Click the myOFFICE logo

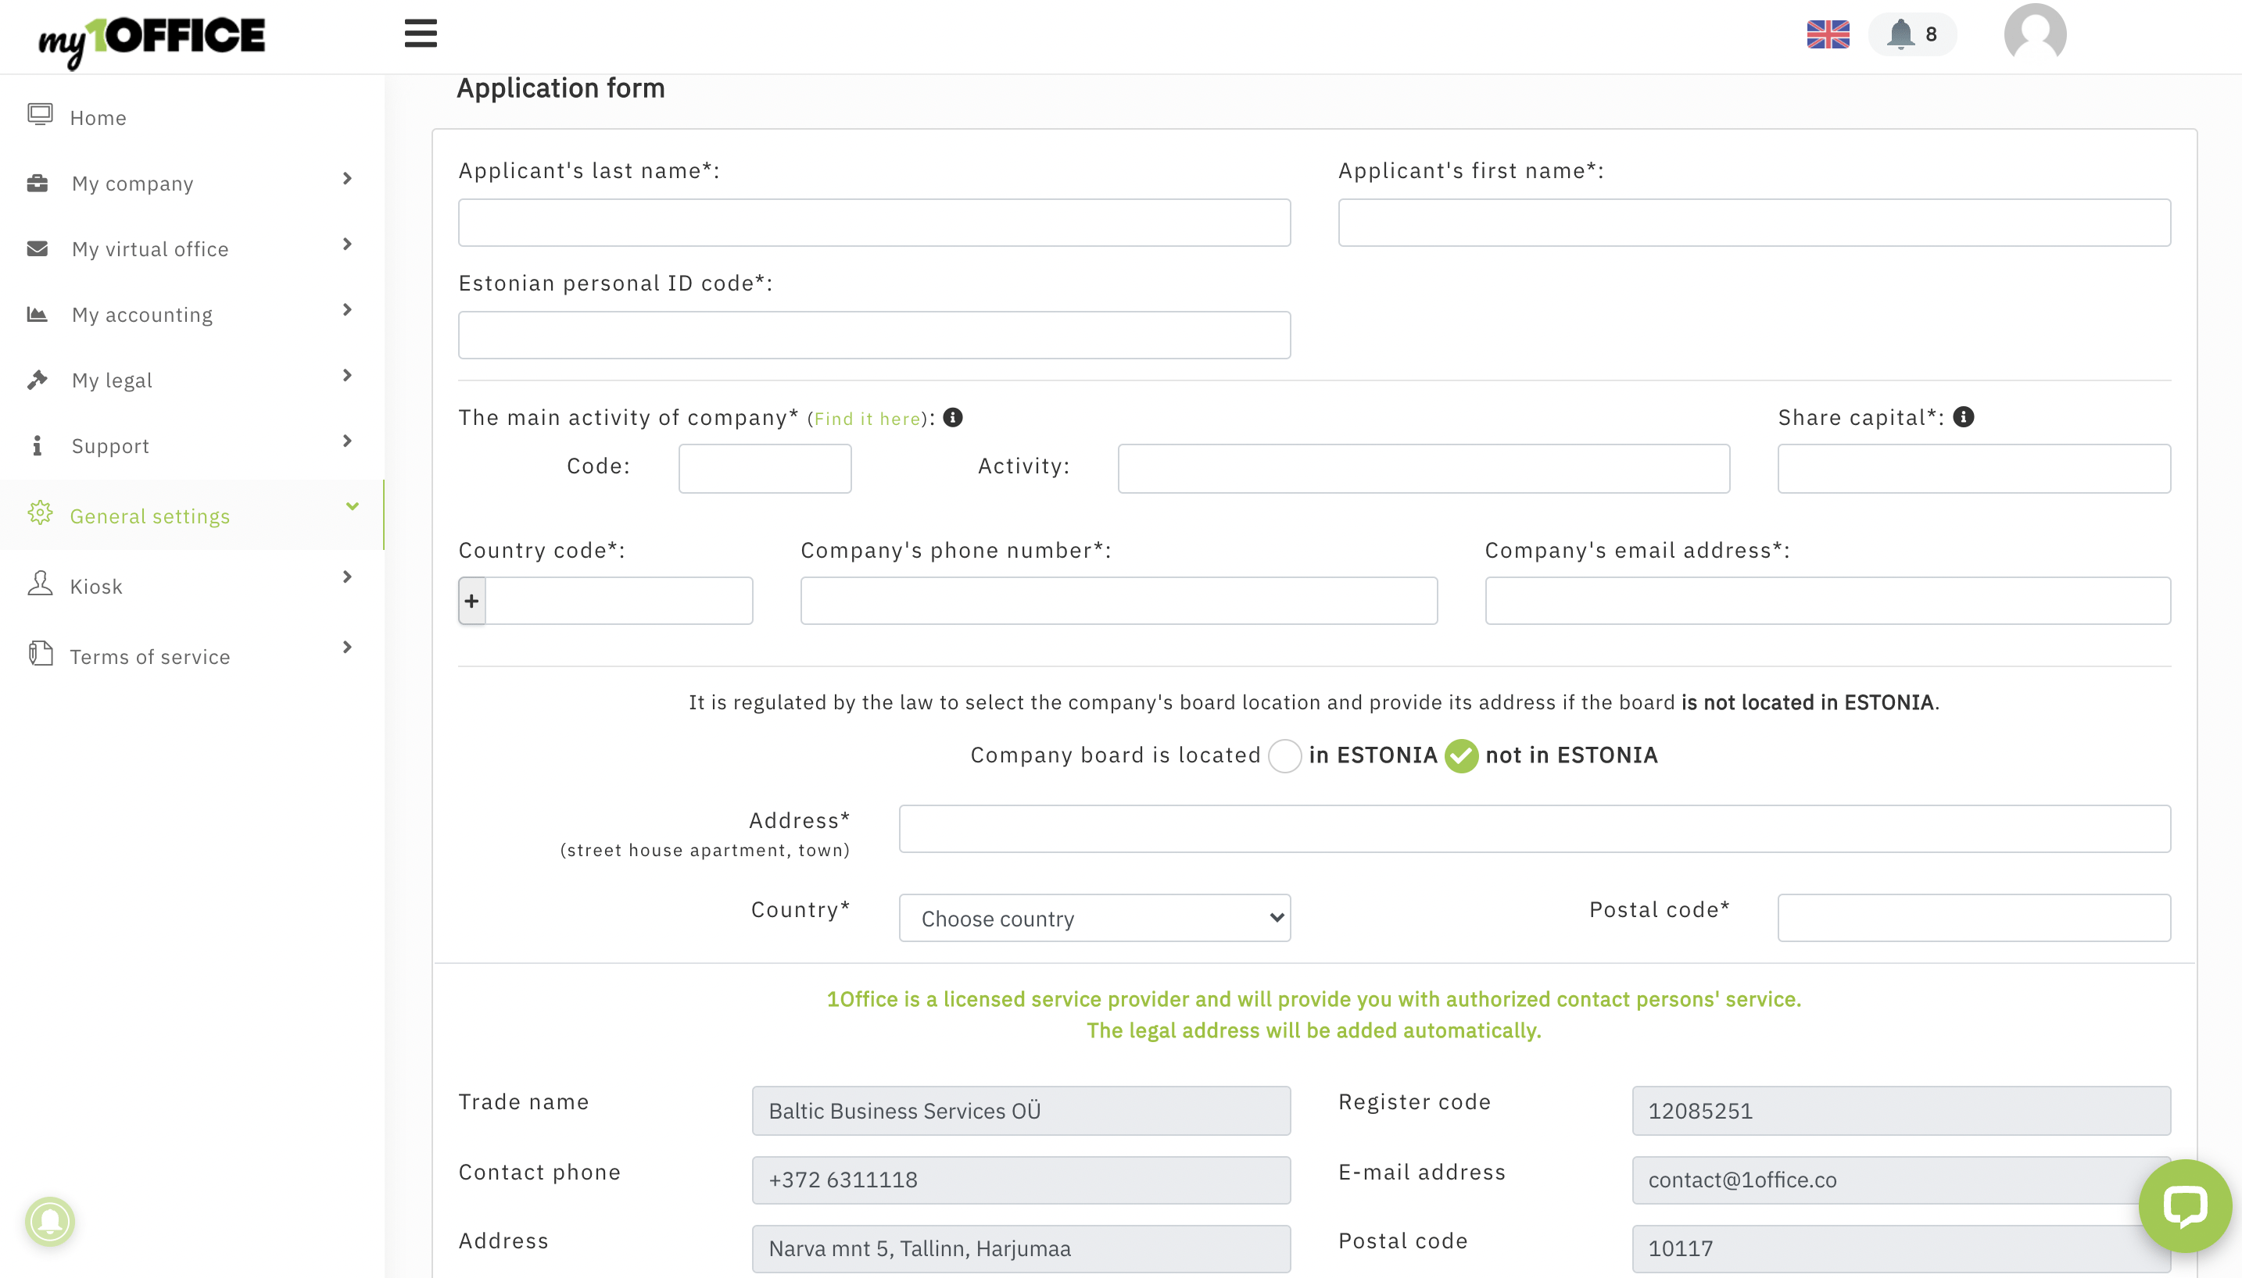152,37
